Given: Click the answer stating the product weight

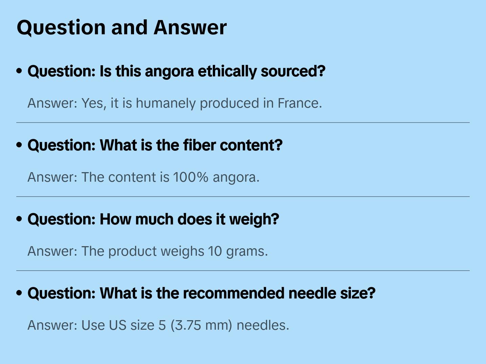Looking at the screenshot, I should [148, 251].
